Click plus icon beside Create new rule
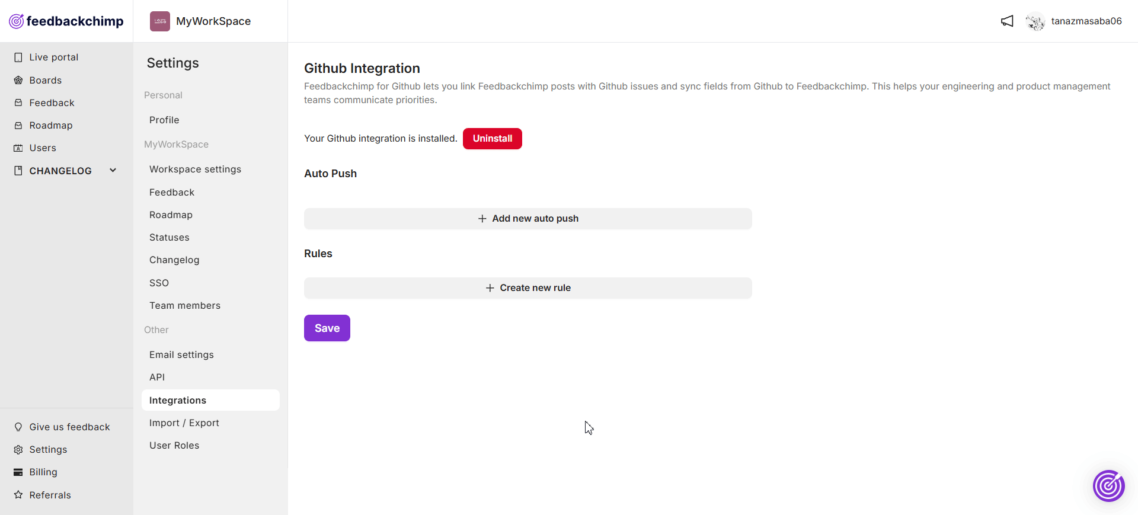 coord(490,288)
